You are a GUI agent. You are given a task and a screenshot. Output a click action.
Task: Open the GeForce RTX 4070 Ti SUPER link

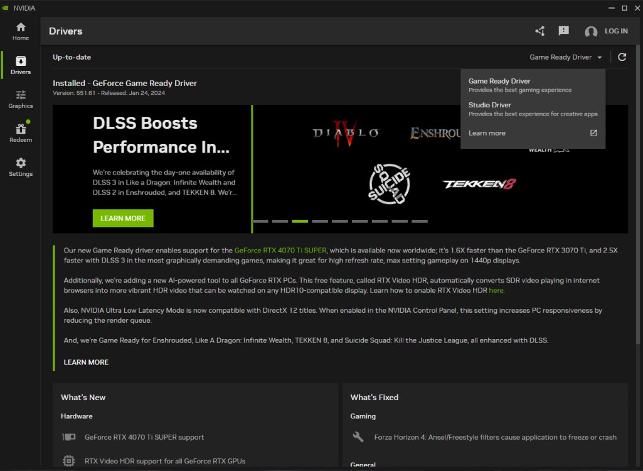[x=280, y=249]
